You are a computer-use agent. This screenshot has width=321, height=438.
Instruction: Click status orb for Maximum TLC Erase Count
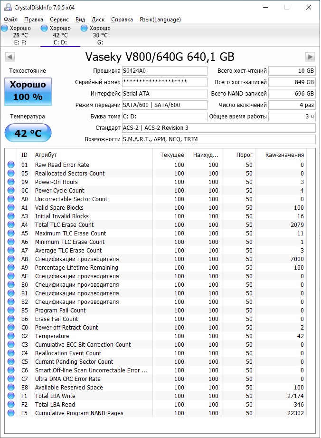pyautogui.click(x=11, y=233)
